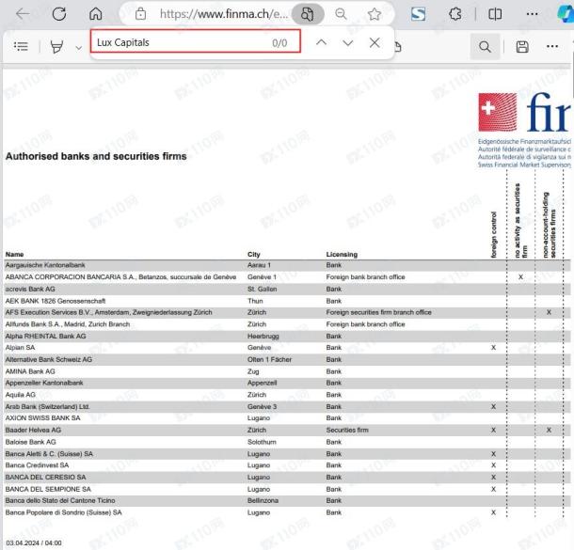Click AFS Execution Services B.V. entry
574x550 pixels.
pos(109,312)
